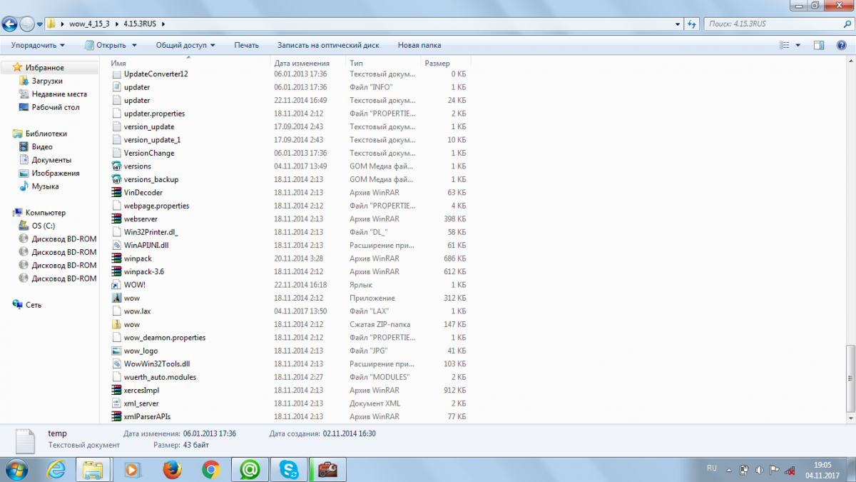Viewport: 856px width, 482px height.
Task: Open Internet Explorer from the taskbar
Action: pyautogui.click(x=55, y=469)
